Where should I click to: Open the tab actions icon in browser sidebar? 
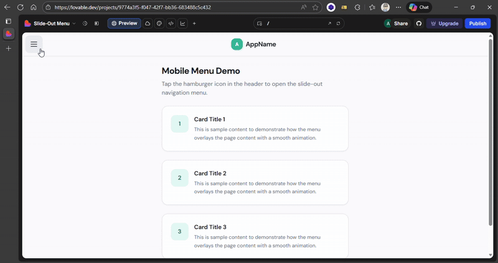9,21
